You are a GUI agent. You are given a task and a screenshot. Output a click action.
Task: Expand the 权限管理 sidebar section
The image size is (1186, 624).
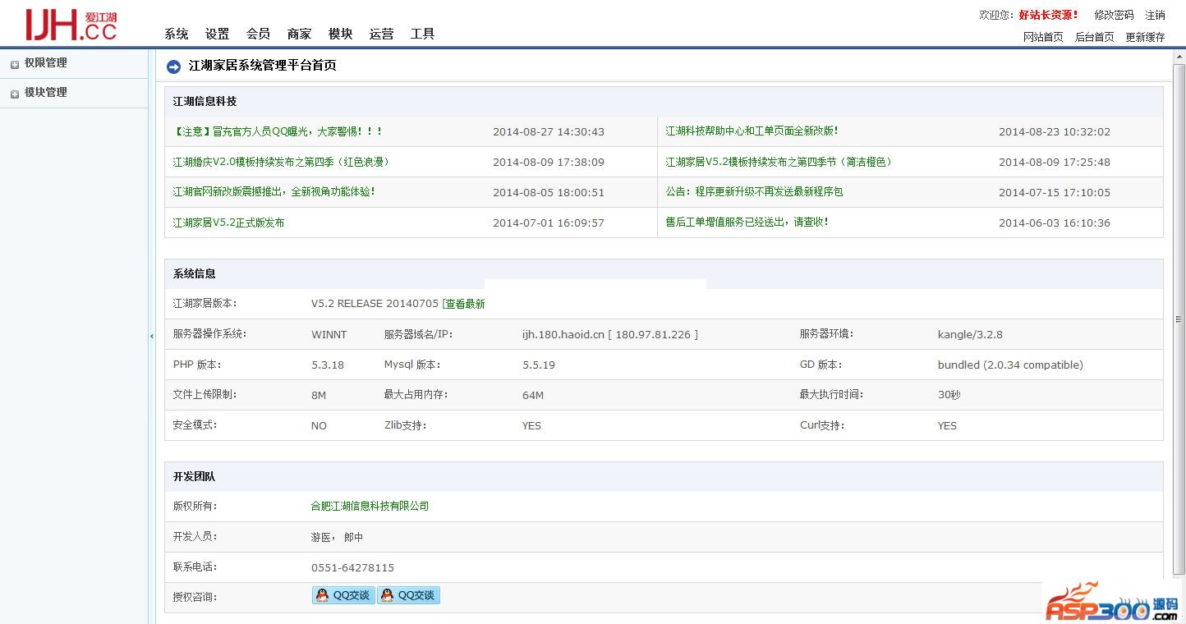click(45, 63)
